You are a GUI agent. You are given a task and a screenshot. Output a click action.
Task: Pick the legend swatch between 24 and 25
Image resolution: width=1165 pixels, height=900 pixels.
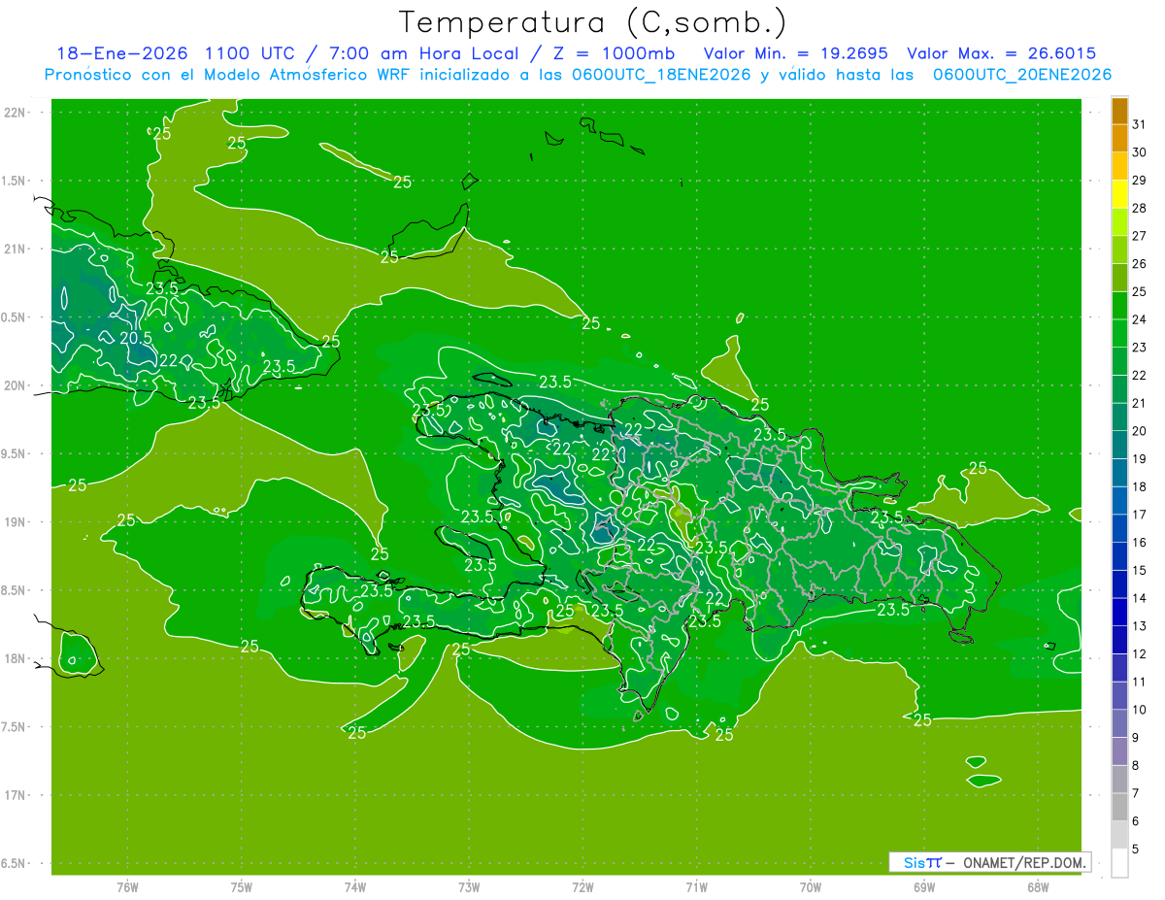(1119, 306)
